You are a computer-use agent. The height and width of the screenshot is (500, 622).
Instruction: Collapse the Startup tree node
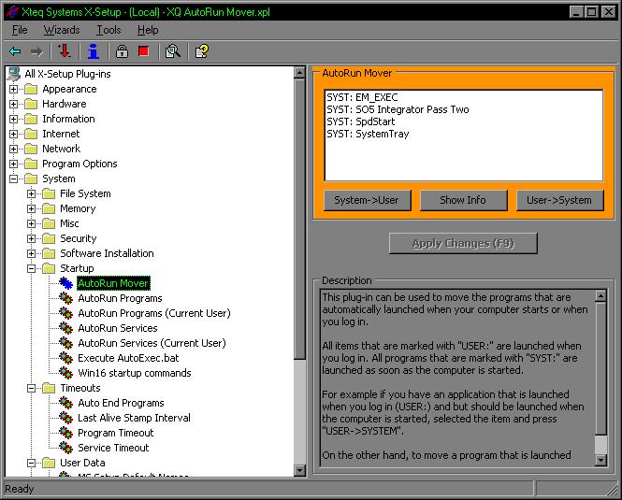(32, 268)
